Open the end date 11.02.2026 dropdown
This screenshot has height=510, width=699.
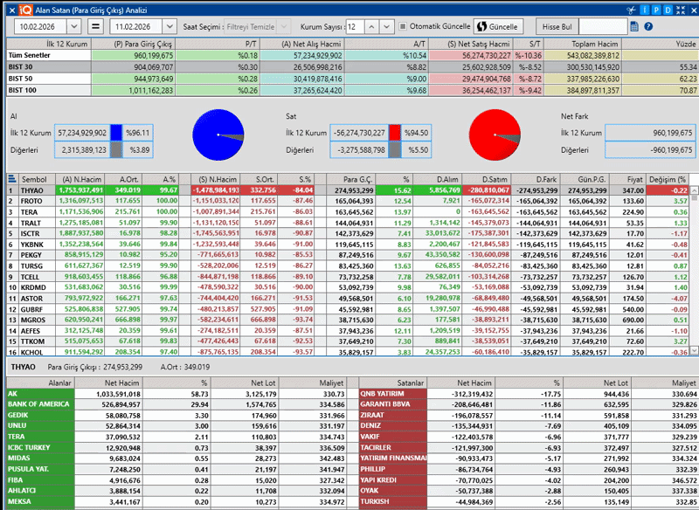click(170, 27)
